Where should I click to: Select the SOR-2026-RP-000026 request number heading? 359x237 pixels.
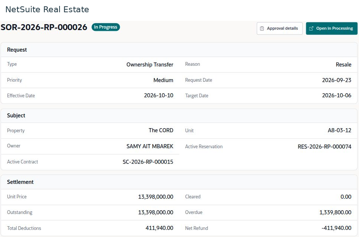pos(44,27)
